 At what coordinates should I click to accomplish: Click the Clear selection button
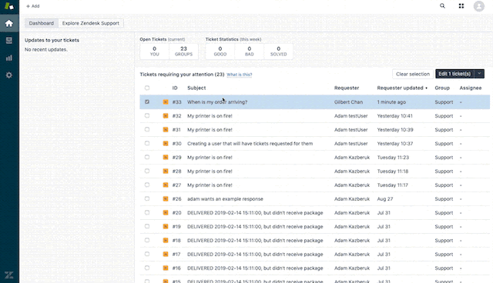[x=413, y=74]
